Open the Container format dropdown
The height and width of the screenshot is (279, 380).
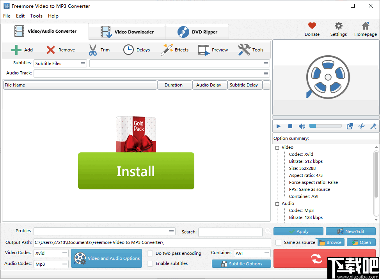[x=252, y=253]
